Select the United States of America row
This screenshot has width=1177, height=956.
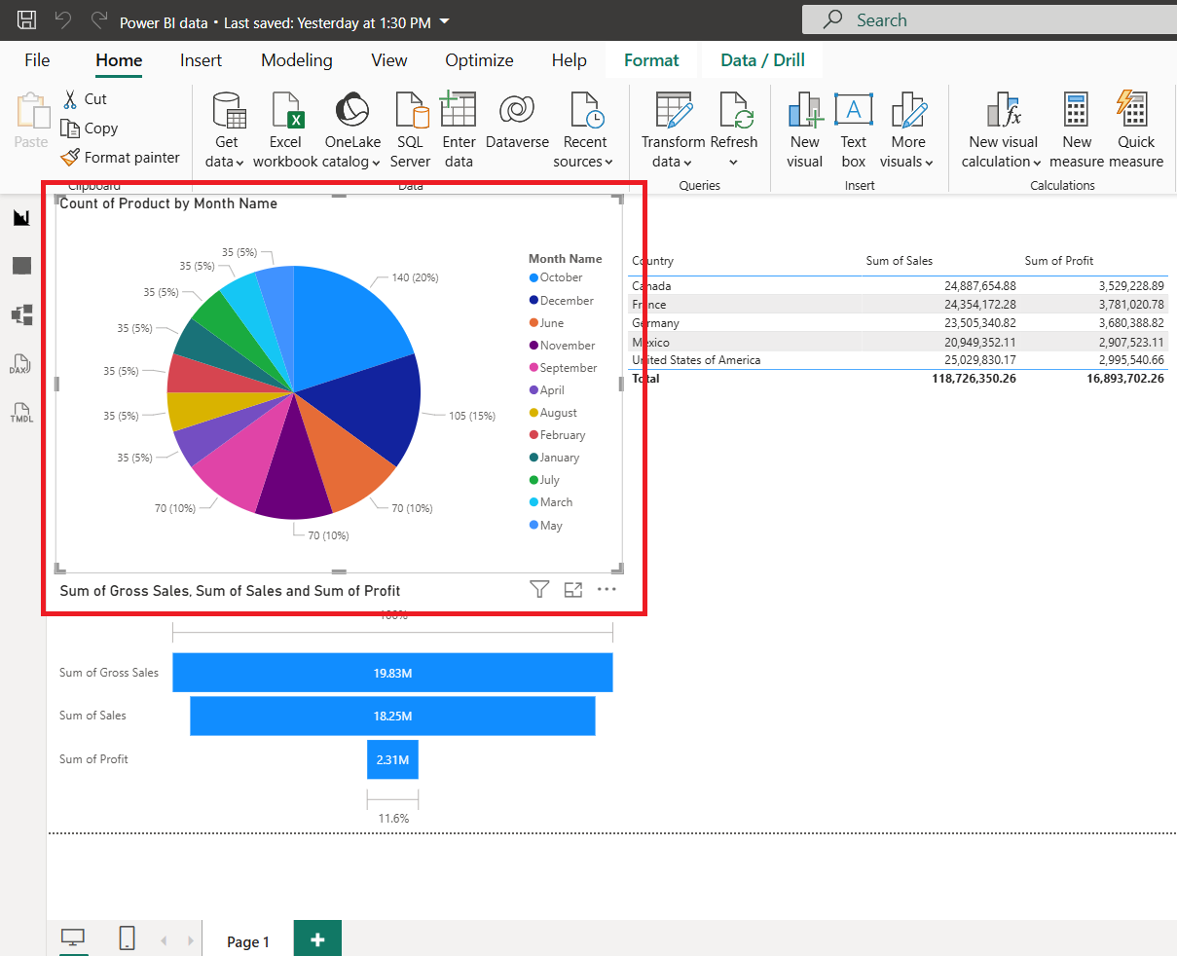click(x=898, y=360)
